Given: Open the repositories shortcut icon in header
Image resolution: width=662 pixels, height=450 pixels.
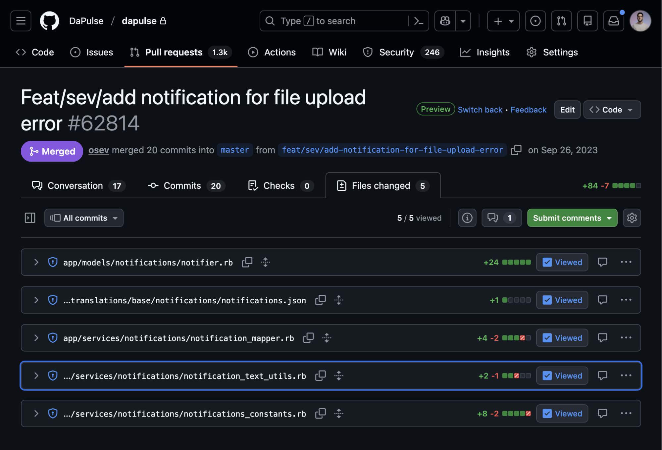Looking at the screenshot, I should pos(587,21).
